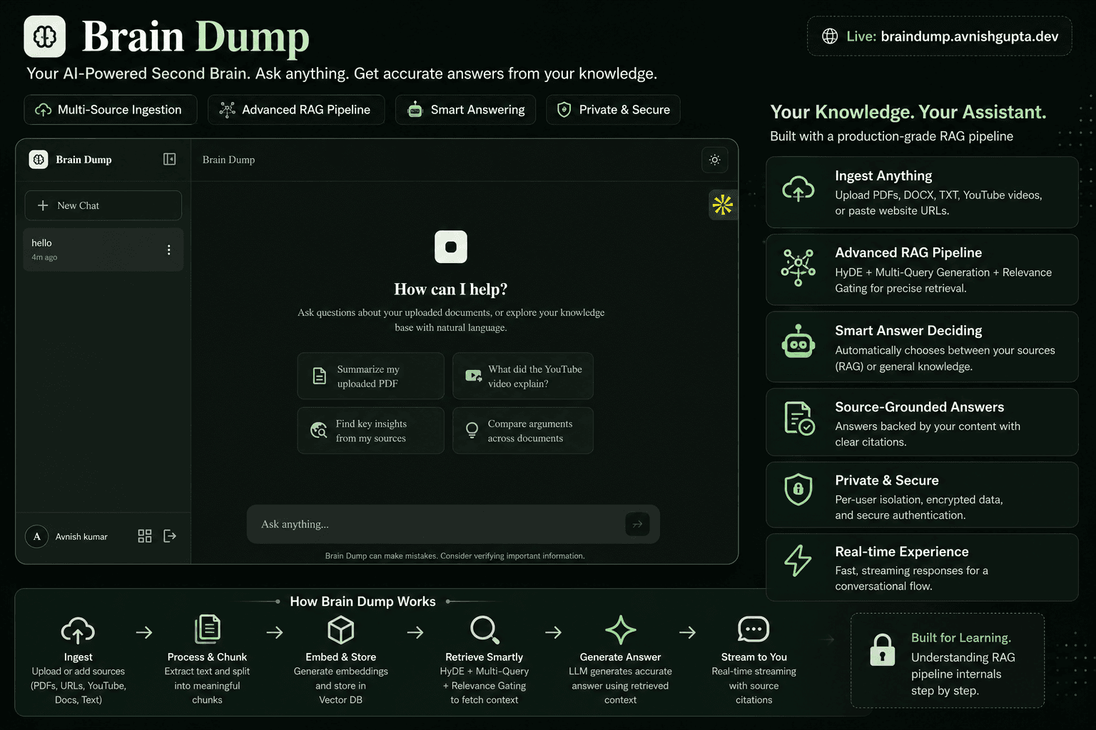The height and width of the screenshot is (730, 1096).
Task: Click the Ingest Anything cloud icon
Action: tap(798, 190)
